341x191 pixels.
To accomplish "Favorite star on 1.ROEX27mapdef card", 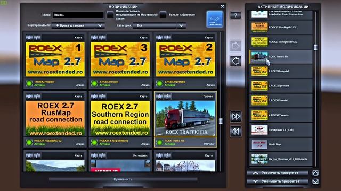I will tap(29, 38).
